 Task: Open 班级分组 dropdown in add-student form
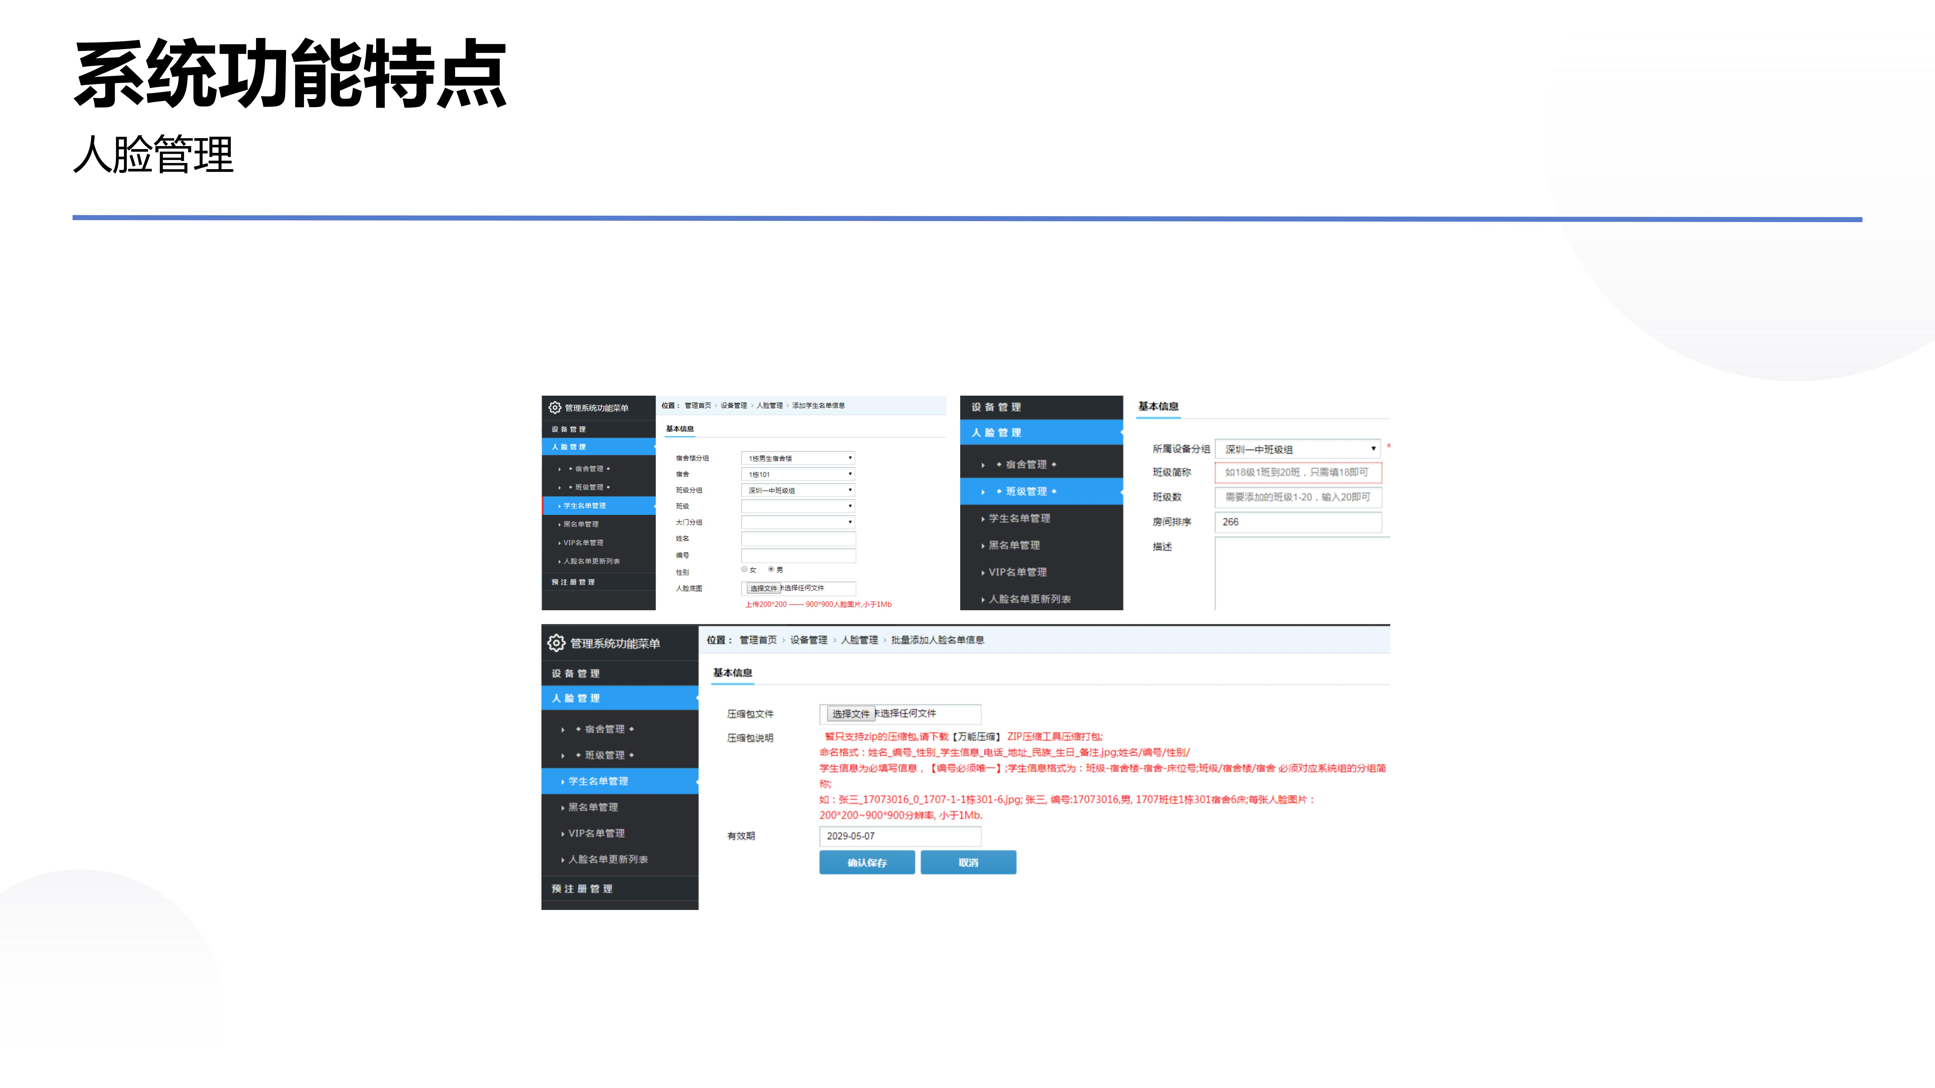coord(798,490)
